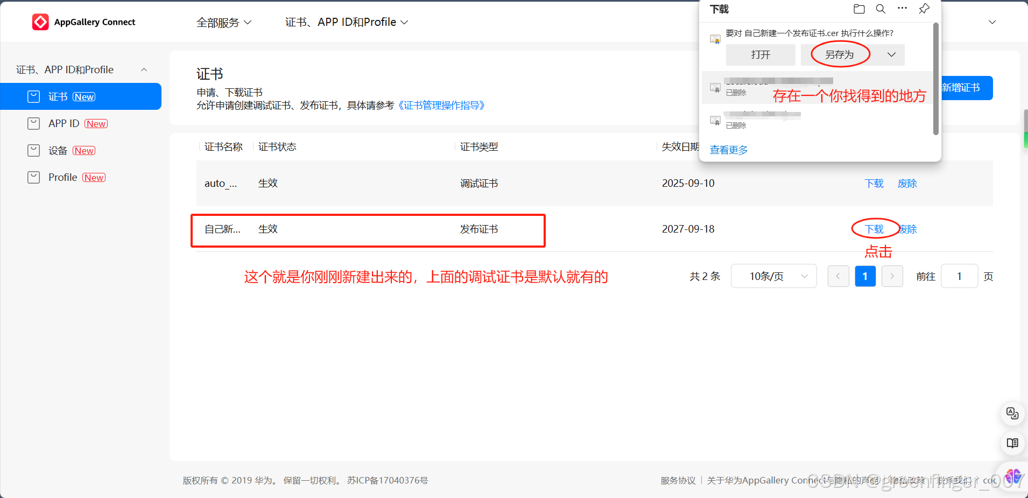Expand the 另存为 options arrow
The width and height of the screenshot is (1028, 498).
pos(891,55)
